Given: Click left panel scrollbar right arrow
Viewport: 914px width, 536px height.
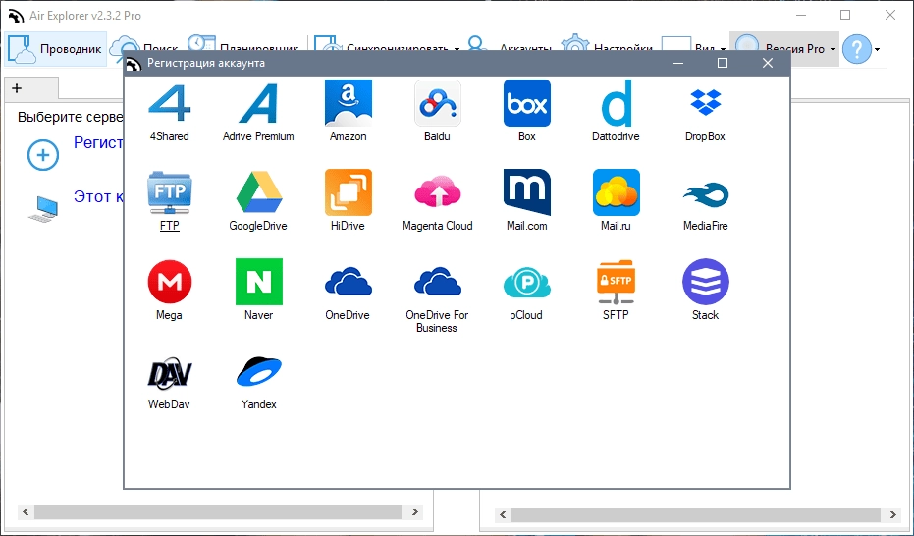Looking at the screenshot, I should pos(415,512).
